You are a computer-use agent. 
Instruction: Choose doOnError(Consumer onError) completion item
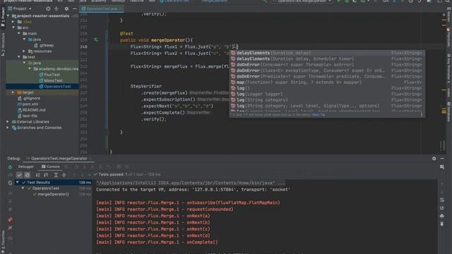click(x=327, y=65)
